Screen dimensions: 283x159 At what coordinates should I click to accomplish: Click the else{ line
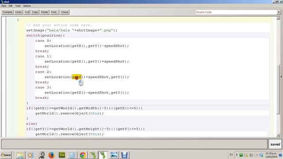tap(31, 124)
